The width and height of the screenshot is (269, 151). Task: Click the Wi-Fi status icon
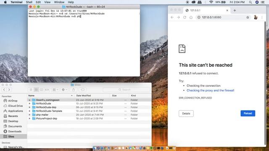211,2
